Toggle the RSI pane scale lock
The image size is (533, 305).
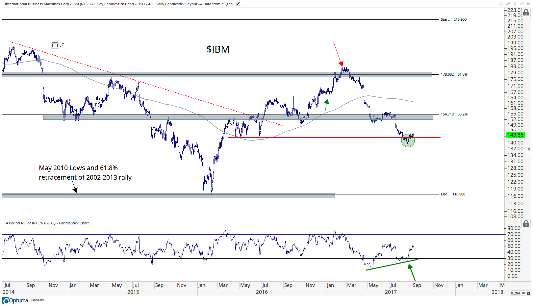(x=526, y=224)
